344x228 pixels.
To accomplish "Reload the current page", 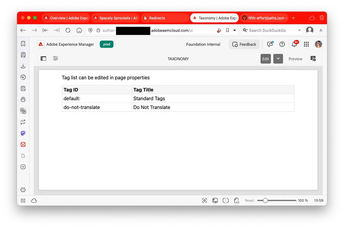I will point(68,30).
